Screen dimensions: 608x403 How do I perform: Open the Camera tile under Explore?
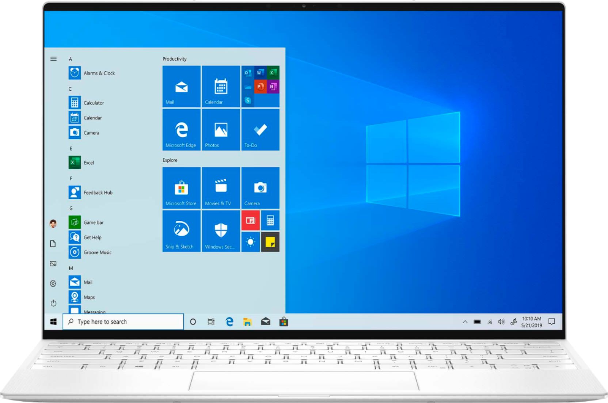261,188
